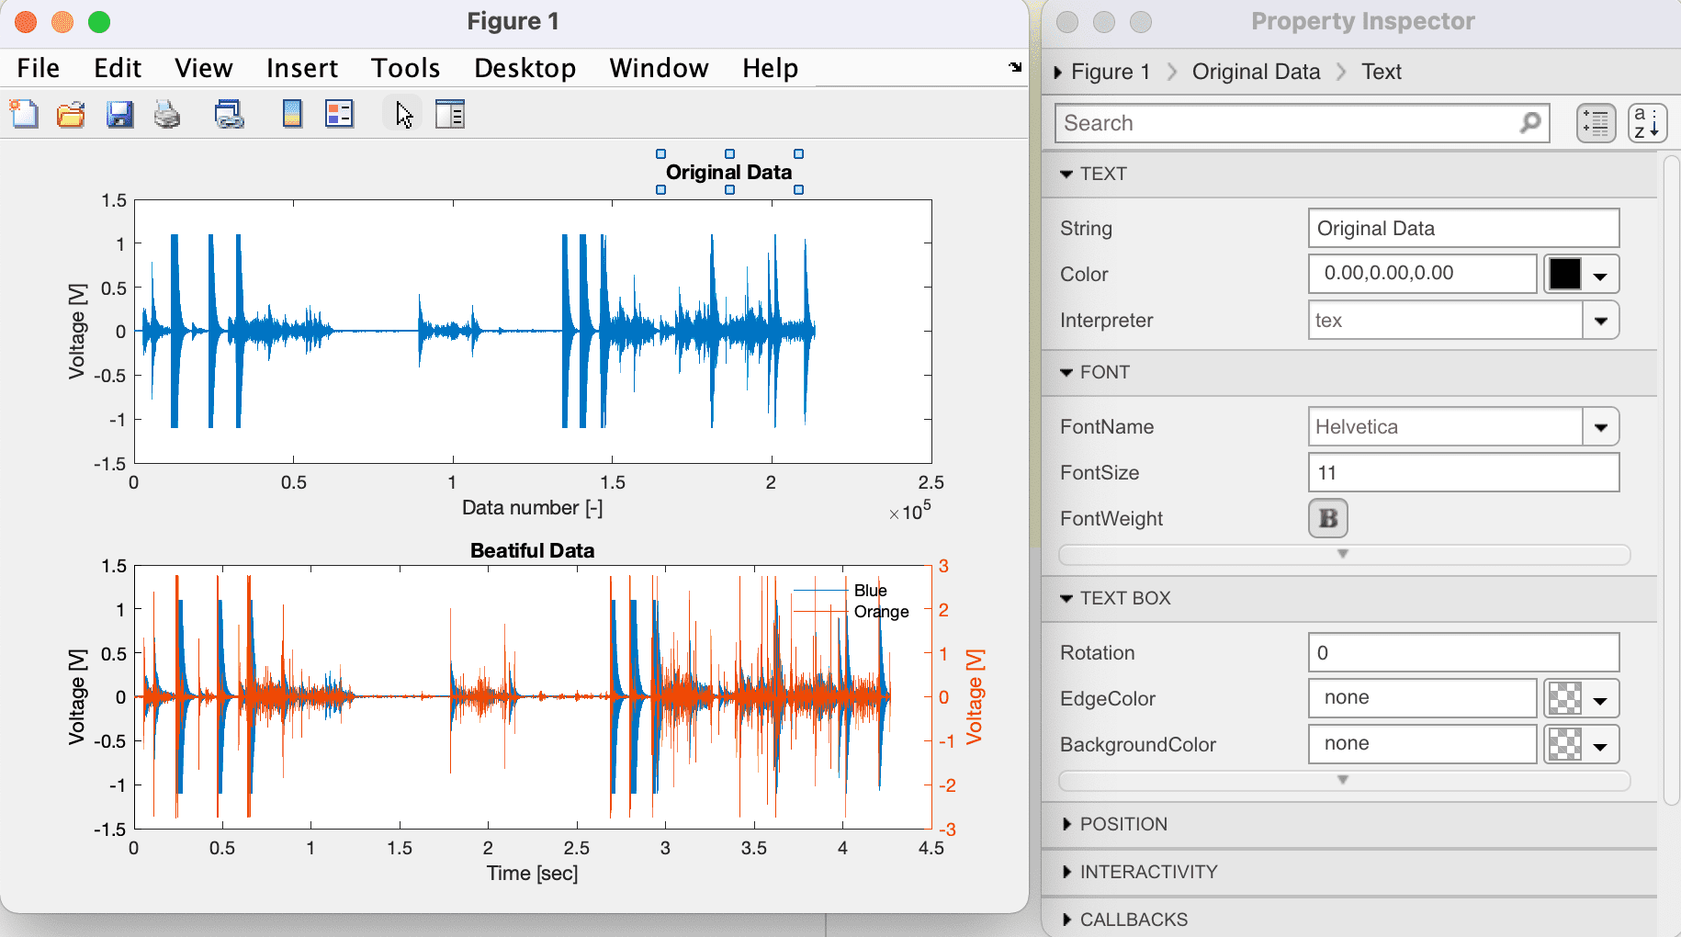Screen dimensions: 1681x937
Task: Click the New Figure toolbar icon
Action: (24, 114)
